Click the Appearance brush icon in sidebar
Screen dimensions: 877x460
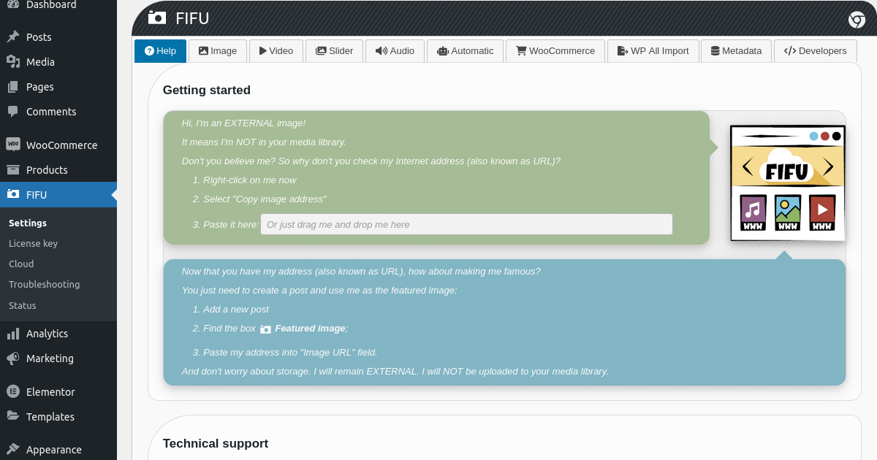click(x=13, y=450)
